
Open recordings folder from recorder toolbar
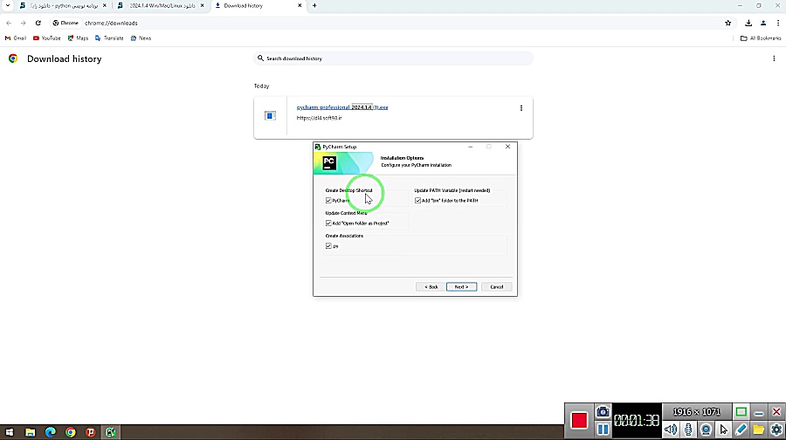(758, 430)
